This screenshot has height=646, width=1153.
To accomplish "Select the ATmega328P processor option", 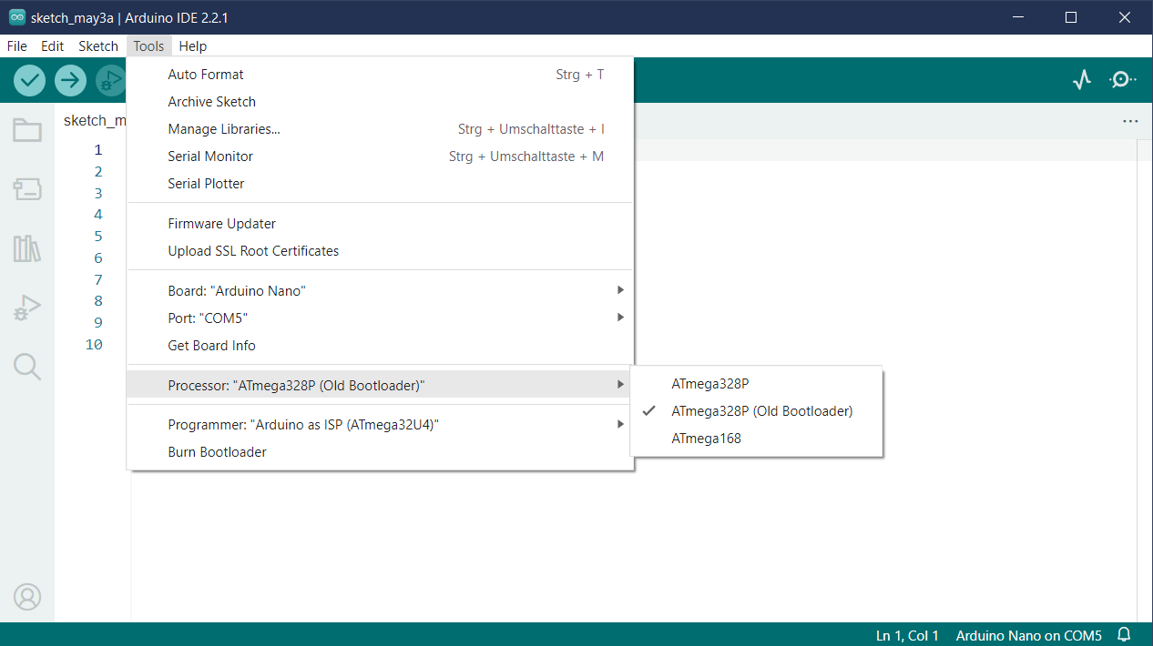I will [x=756, y=384].
